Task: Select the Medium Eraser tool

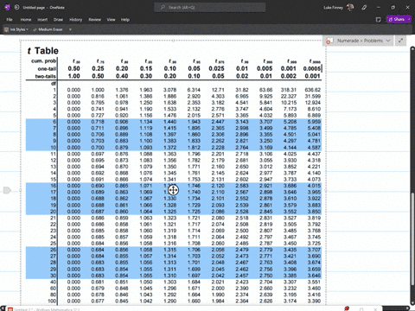Action: coord(48,29)
